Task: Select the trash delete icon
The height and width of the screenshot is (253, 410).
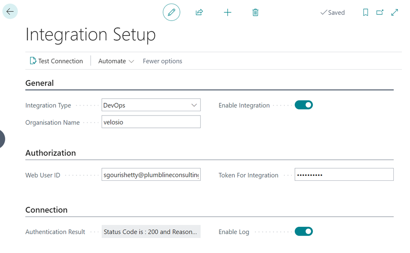Action: click(x=255, y=12)
